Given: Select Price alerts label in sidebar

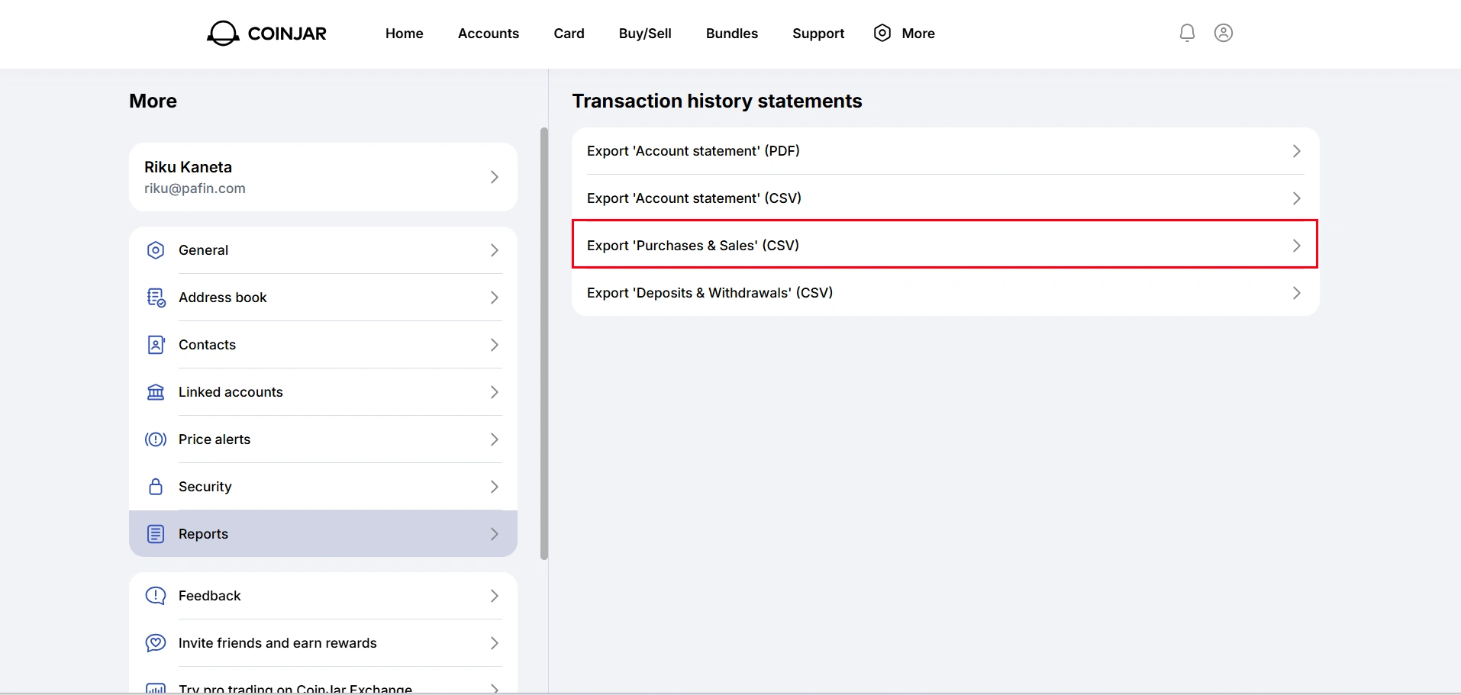Looking at the screenshot, I should point(214,439).
